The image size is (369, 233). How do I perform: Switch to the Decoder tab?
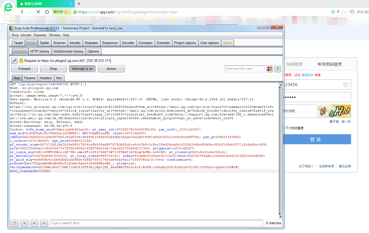click(x=128, y=43)
